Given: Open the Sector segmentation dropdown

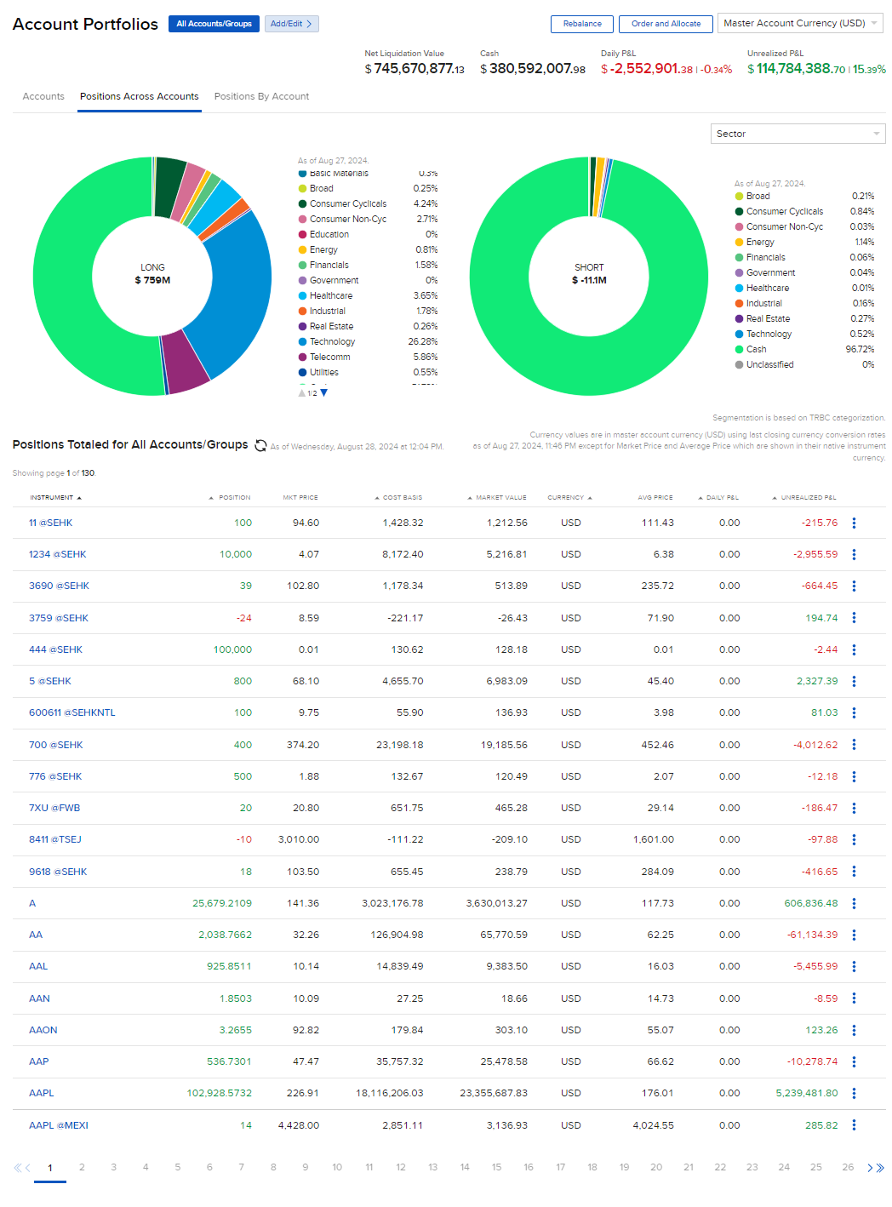Looking at the screenshot, I should tap(797, 134).
